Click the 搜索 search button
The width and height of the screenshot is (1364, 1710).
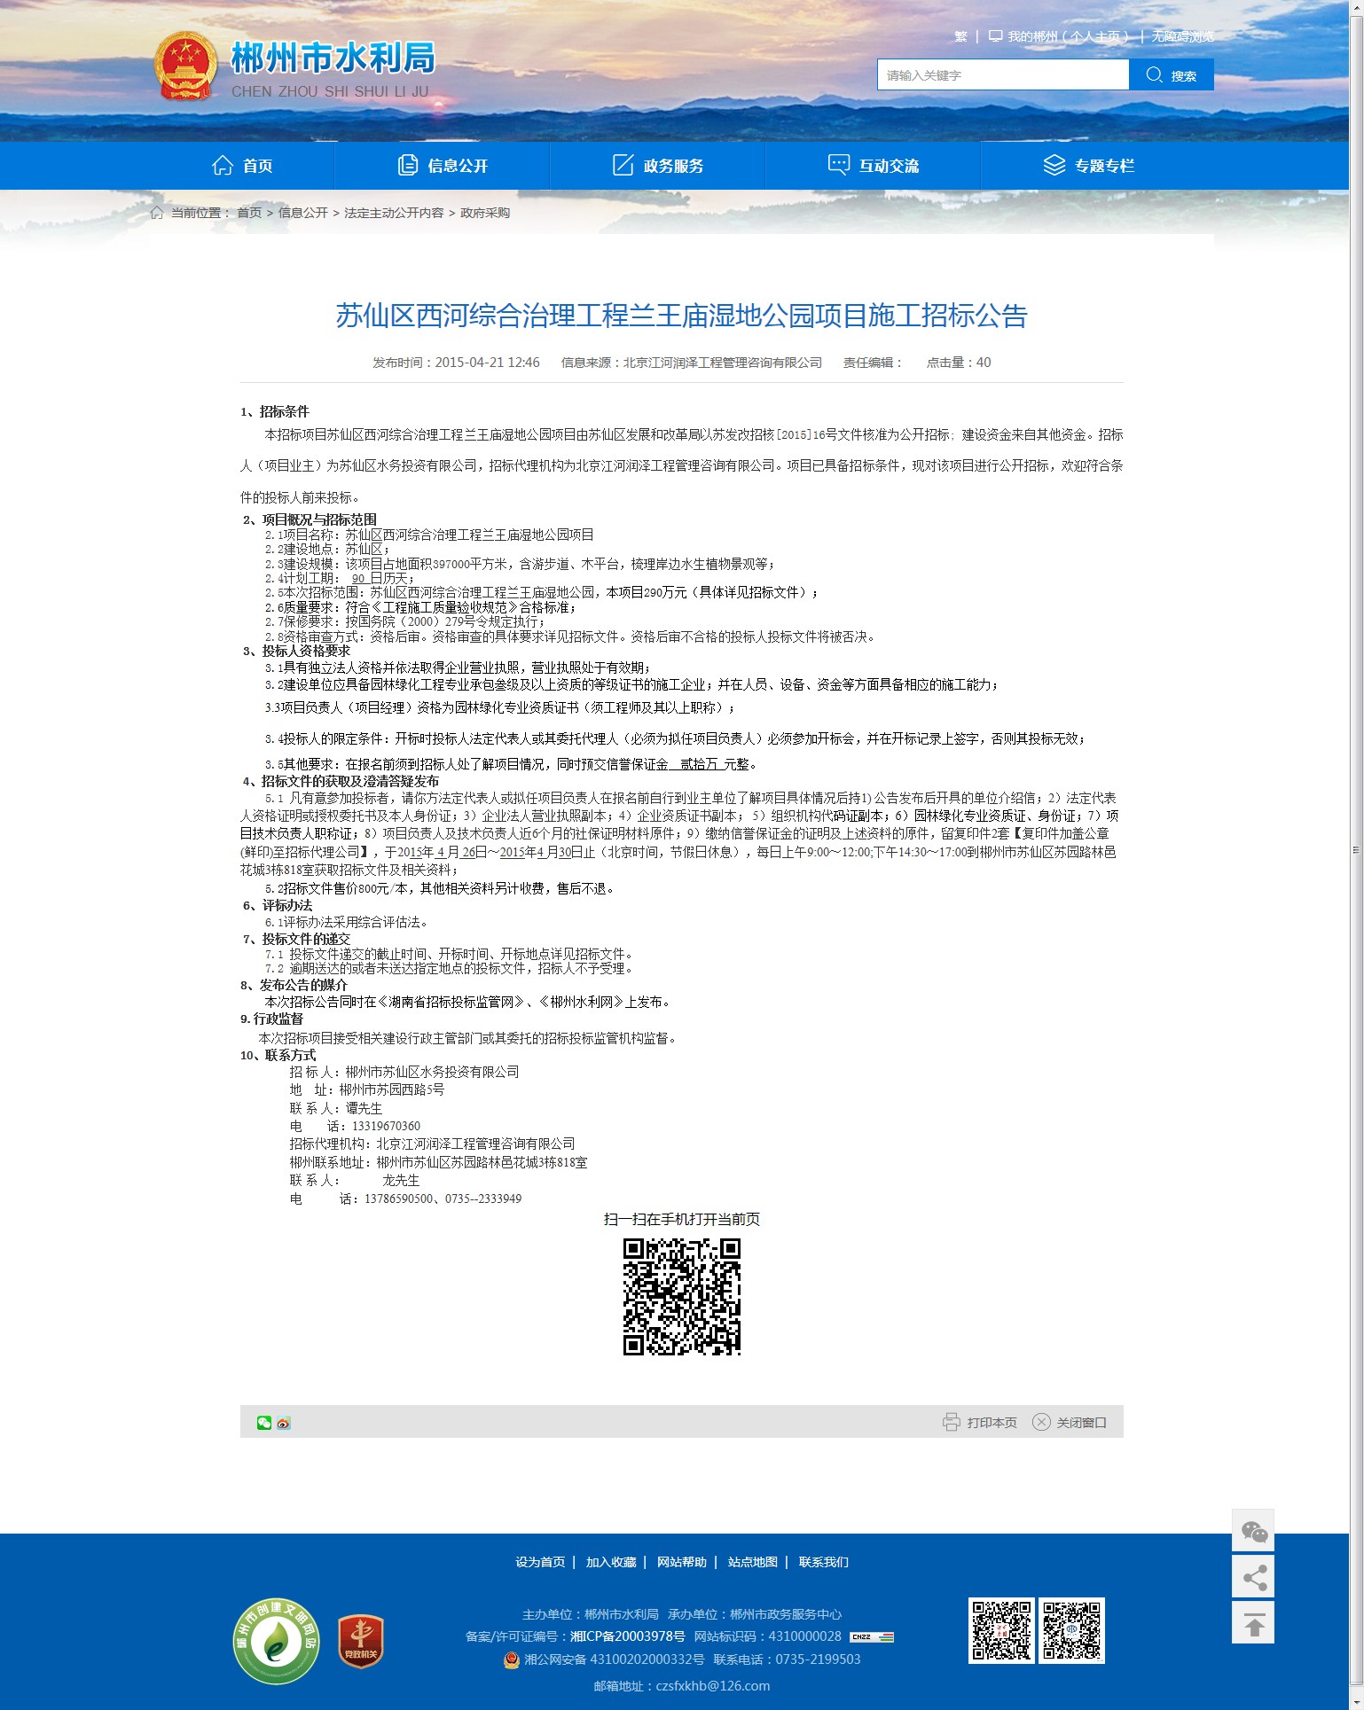1171,75
